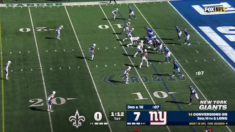Screen dimensions: 235x132
Task: Click "3RD & 16" in the scorebug
Action: [x=135, y=107]
